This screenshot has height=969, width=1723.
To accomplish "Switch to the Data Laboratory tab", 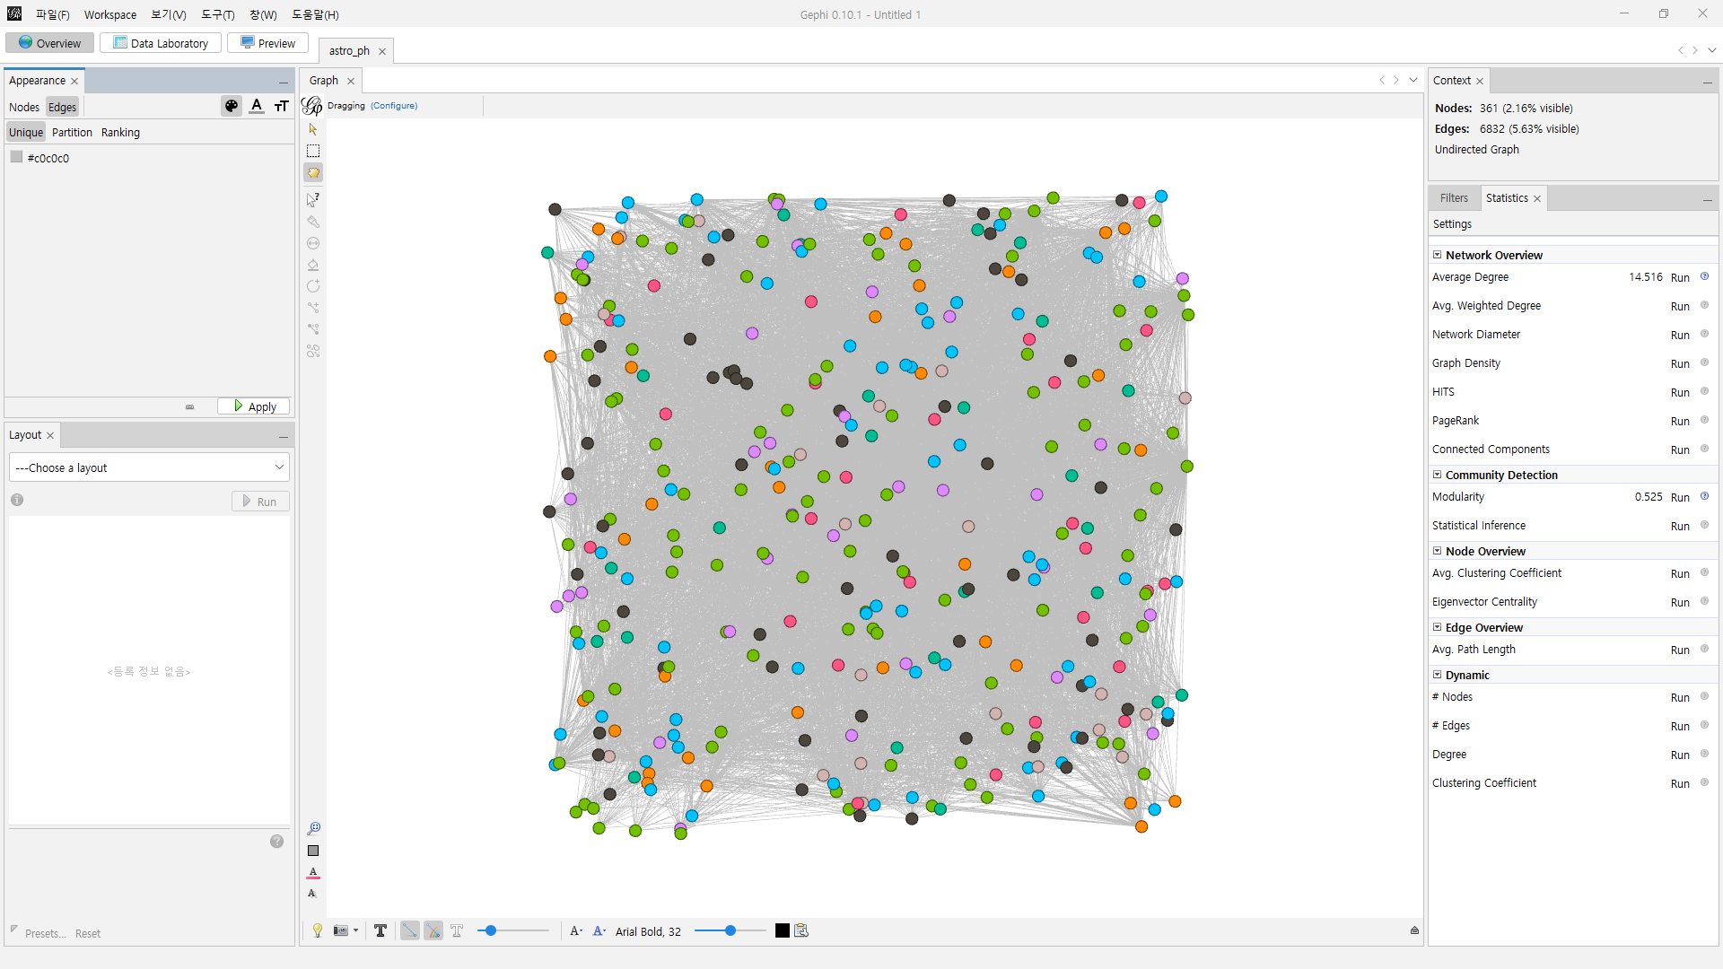I will point(161,43).
